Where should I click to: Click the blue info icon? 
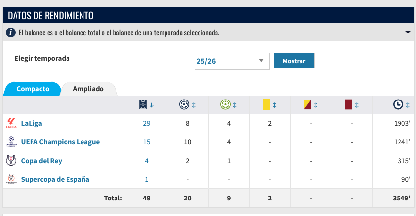coord(11,33)
